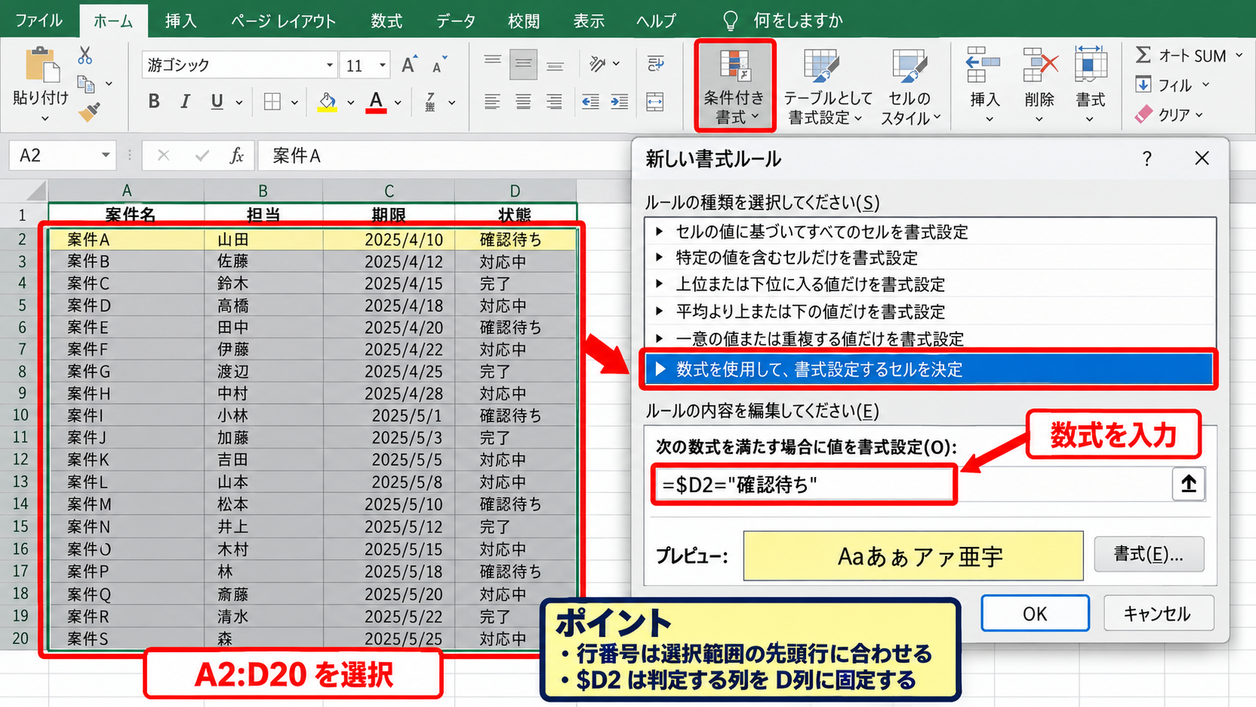Open 条件付き書式 conditional formatting
The height and width of the screenshot is (707, 1256).
tap(734, 86)
